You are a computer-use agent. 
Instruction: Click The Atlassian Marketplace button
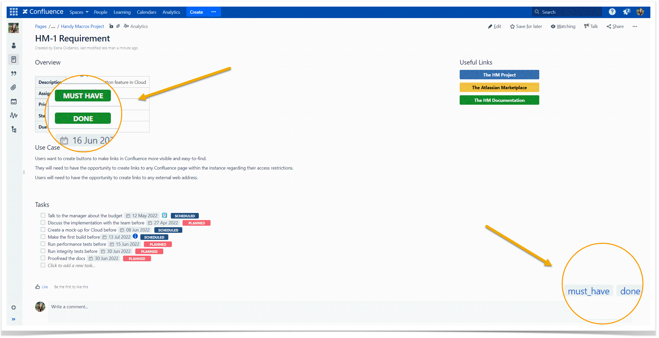(x=499, y=87)
